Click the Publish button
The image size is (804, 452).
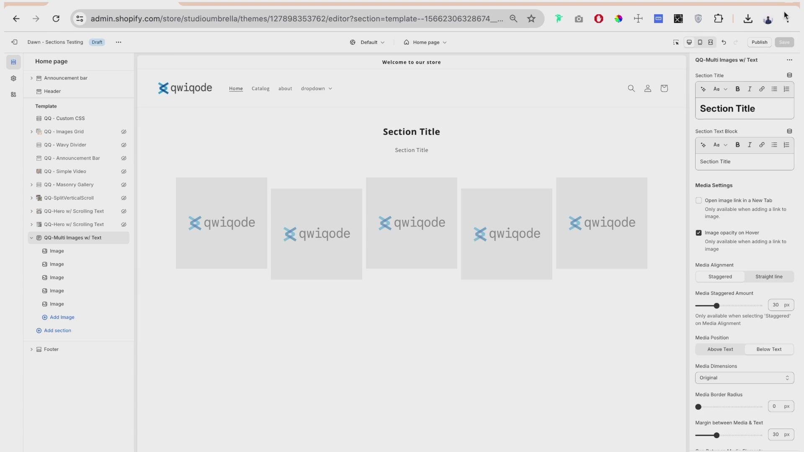pyautogui.click(x=759, y=42)
